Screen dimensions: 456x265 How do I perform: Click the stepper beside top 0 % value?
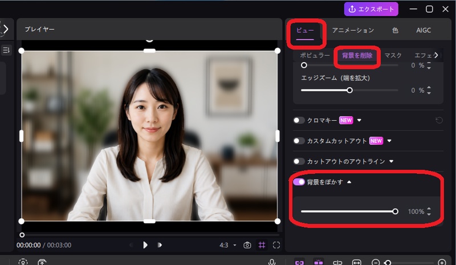point(429,66)
